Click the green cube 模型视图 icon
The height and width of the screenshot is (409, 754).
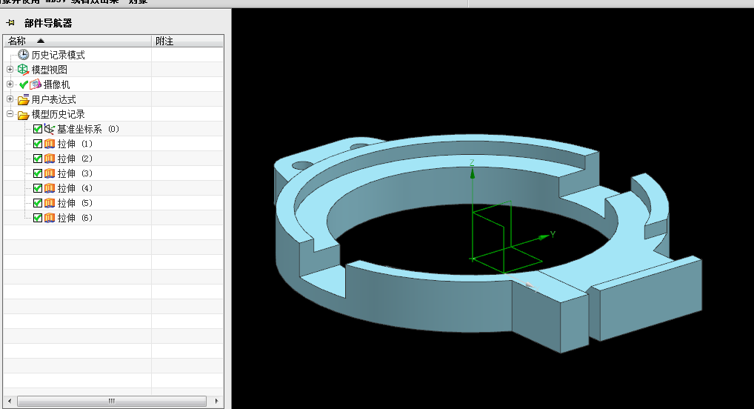(24, 70)
